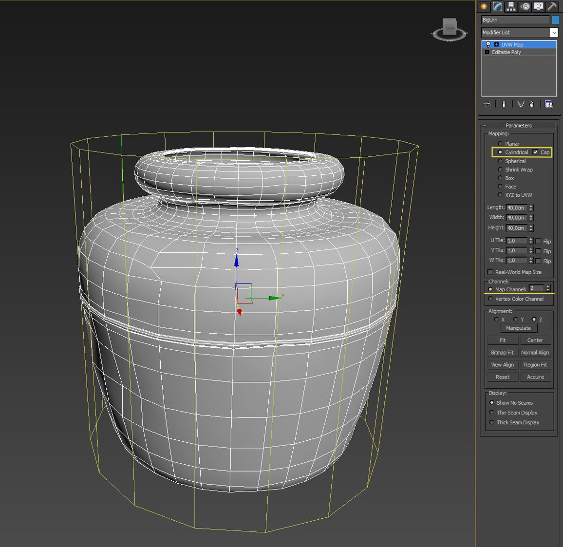Select Face mapping
Image resolution: width=563 pixels, height=547 pixels.
[500, 187]
